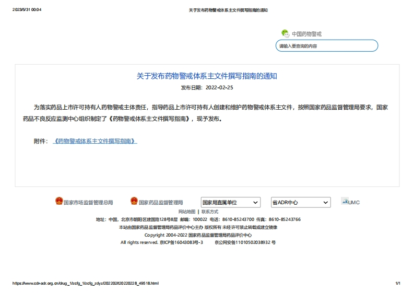Click the 京公网安备11010502038932号 link
Screen dimensions: 414x293
(245, 242)
